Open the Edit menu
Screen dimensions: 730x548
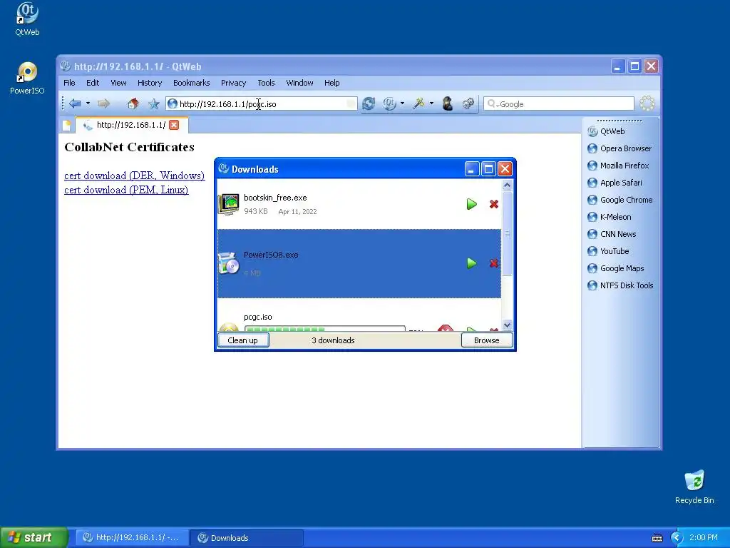(93, 83)
